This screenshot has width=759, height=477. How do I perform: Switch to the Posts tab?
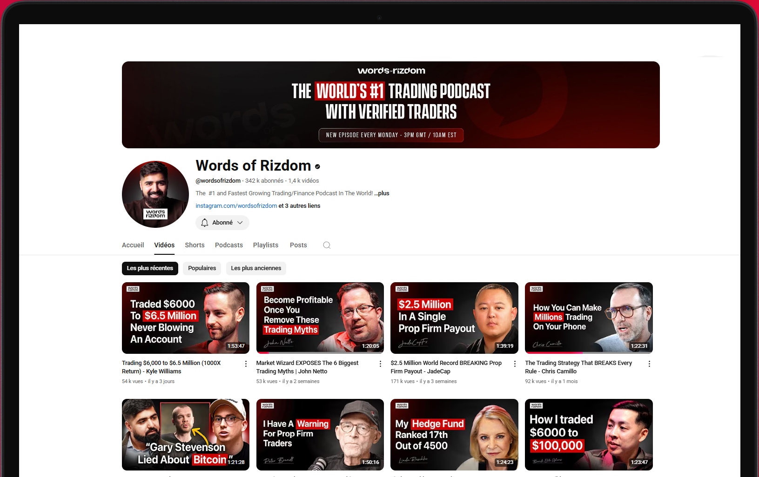[x=298, y=245]
